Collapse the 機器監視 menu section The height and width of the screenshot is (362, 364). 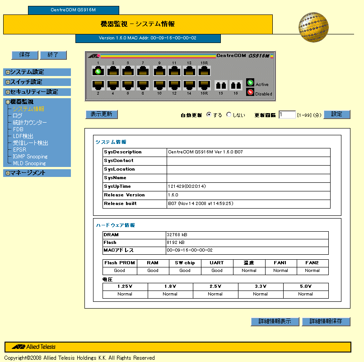(8, 102)
